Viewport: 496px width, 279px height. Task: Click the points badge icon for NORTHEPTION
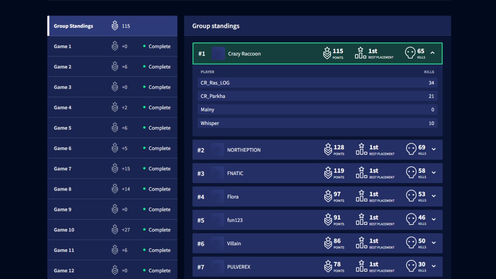[x=328, y=149]
